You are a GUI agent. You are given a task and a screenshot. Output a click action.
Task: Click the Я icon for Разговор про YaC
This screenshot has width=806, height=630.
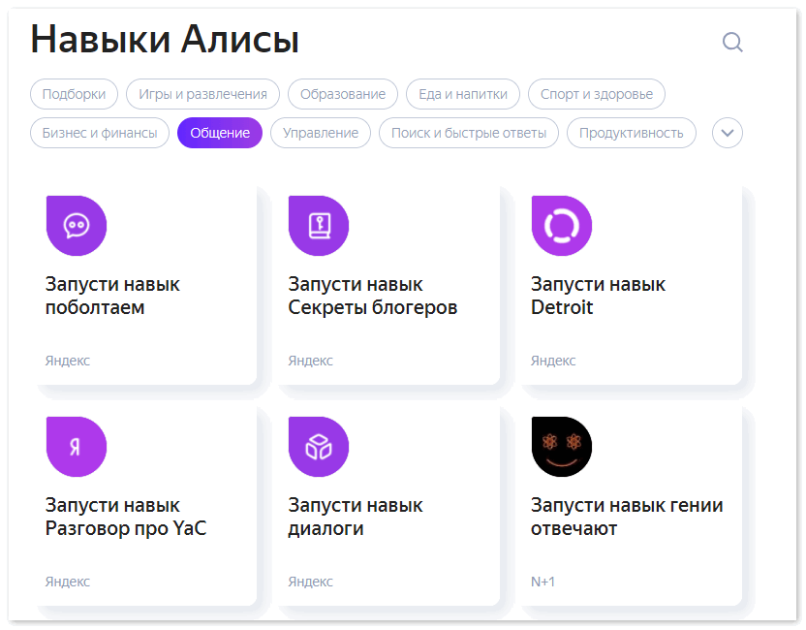tap(77, 447)
